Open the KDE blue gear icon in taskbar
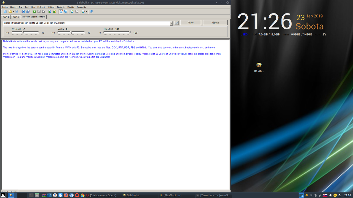 [x=60, y=195]
